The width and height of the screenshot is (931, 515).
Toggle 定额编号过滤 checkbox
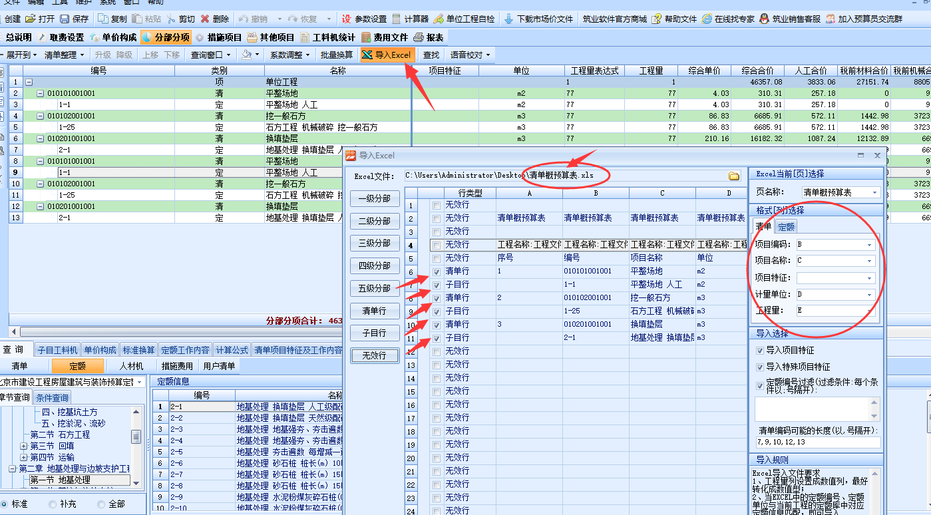(761, 385)
